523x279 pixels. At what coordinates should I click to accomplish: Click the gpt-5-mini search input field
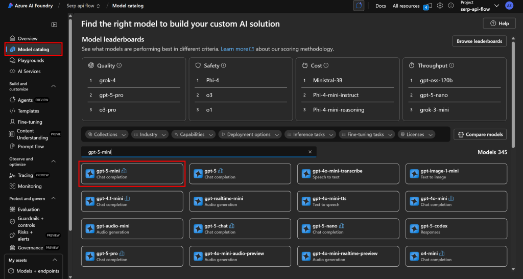[194, 152]
